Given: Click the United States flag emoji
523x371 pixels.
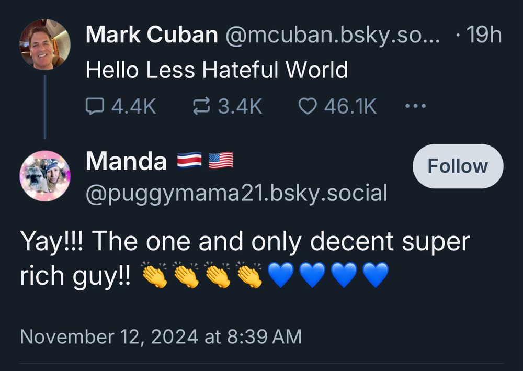Looking at the screenshot, I should tap(221, 162).
